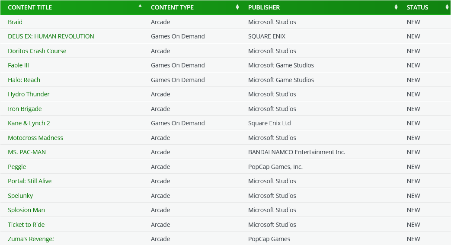Select Games On Demand in Kane & Lynch row
Image resolution: width=451 pixels, height=245 pixels.
point(178,123)
